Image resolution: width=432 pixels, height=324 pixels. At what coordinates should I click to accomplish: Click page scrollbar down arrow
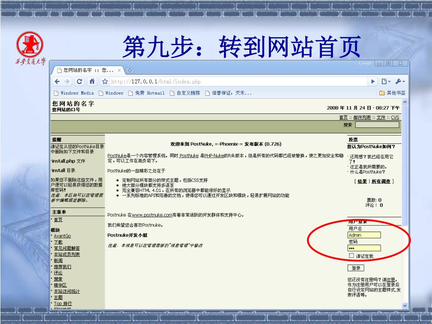(x=405, y=305)
